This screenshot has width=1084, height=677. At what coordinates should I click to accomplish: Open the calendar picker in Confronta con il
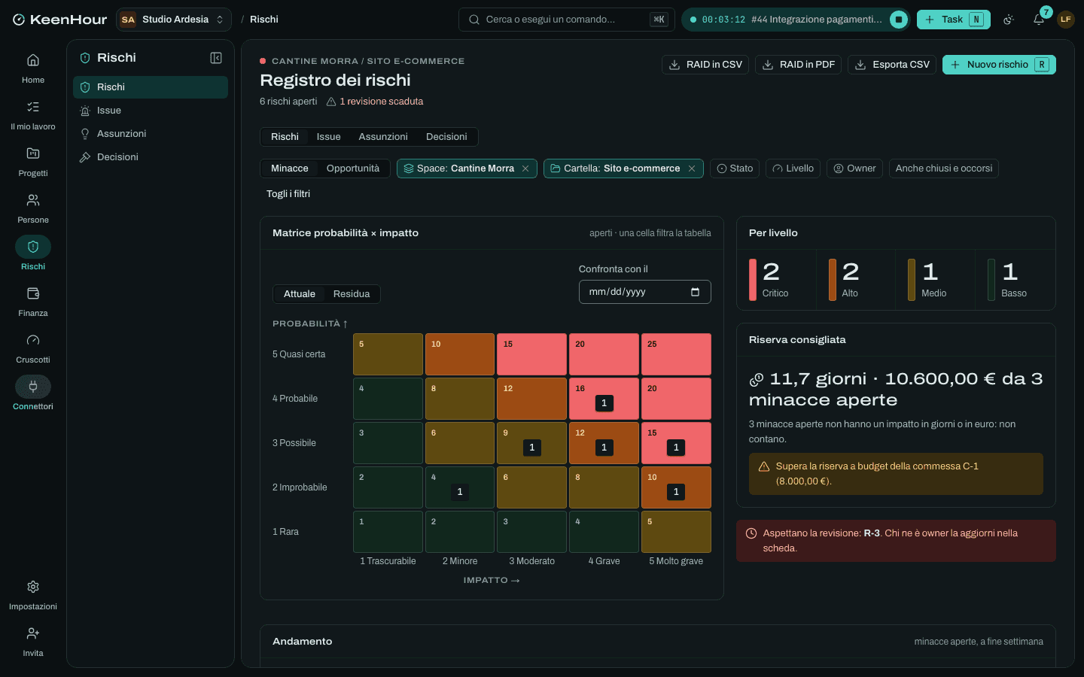pos(695,292)
